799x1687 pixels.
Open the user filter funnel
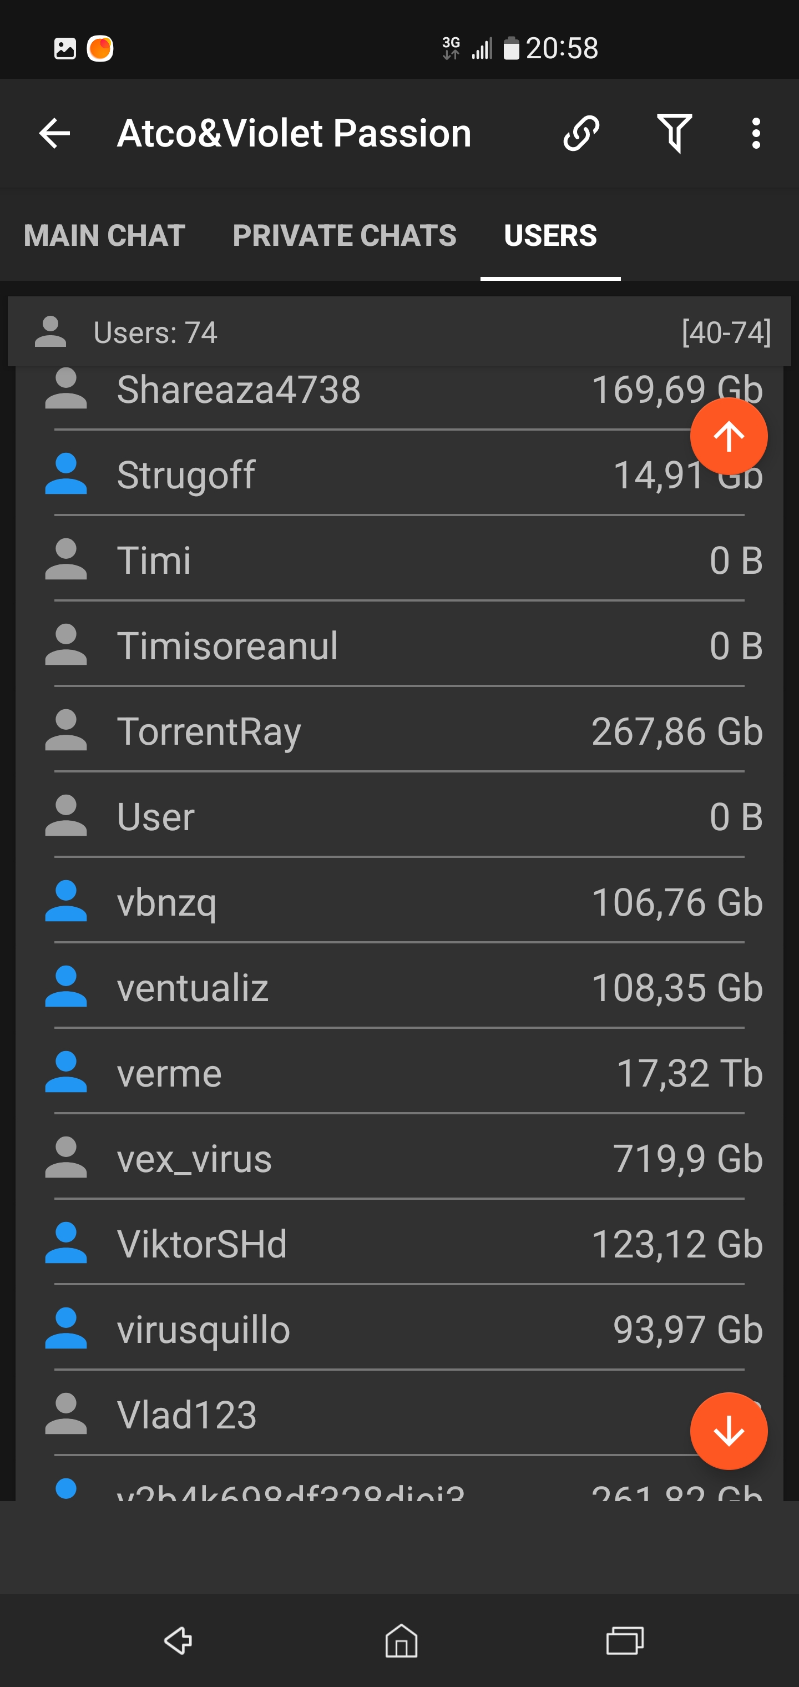tap(674, 134)
